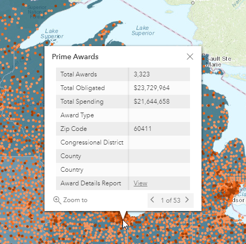Image resolution: width=246 pixels, height=244 pixels.
Task: Click the Country row label
Action: point(72,170)
